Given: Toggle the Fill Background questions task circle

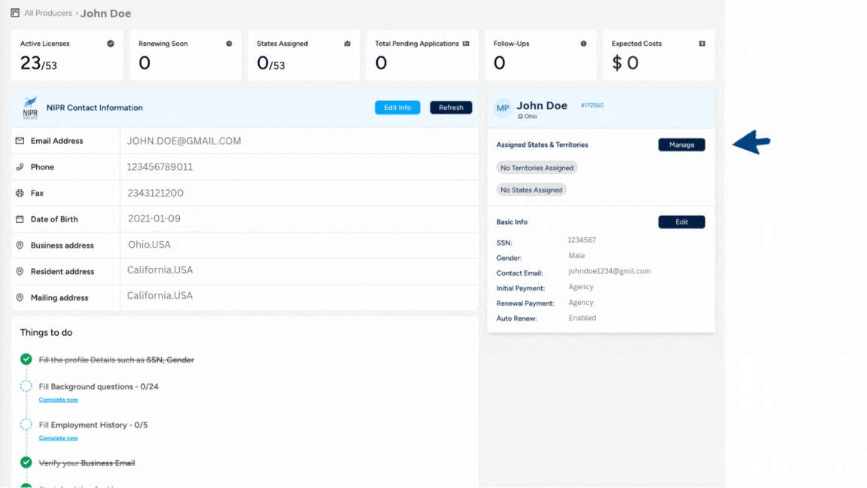Looking at the screenshot, I should click(x=26, y=386).
